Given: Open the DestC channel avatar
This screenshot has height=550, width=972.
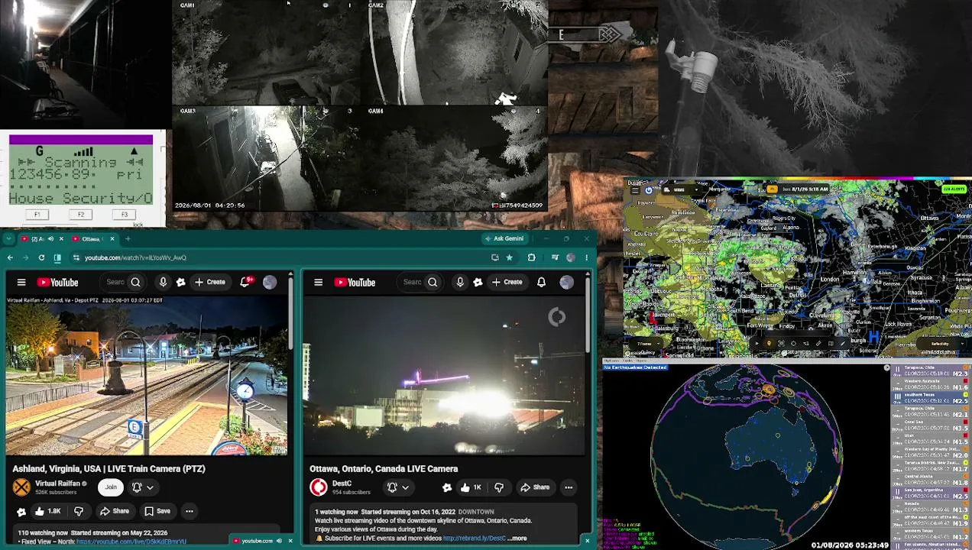Looking at the screenshot, I should (x=319, y=487).
